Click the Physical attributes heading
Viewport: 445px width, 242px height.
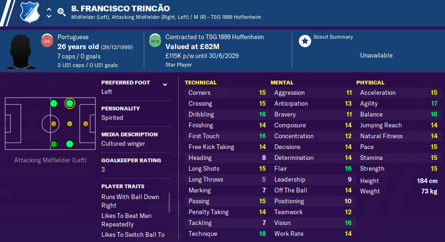point(371,83)
